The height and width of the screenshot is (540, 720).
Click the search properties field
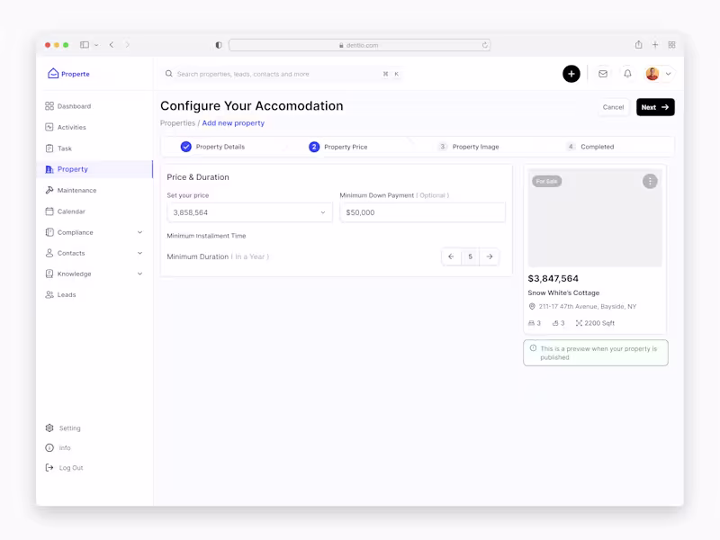tap(283, 74)
